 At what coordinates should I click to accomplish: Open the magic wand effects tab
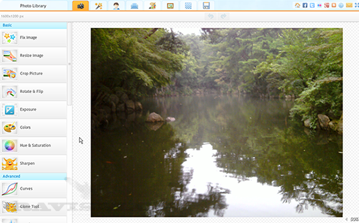click(99, 6)
